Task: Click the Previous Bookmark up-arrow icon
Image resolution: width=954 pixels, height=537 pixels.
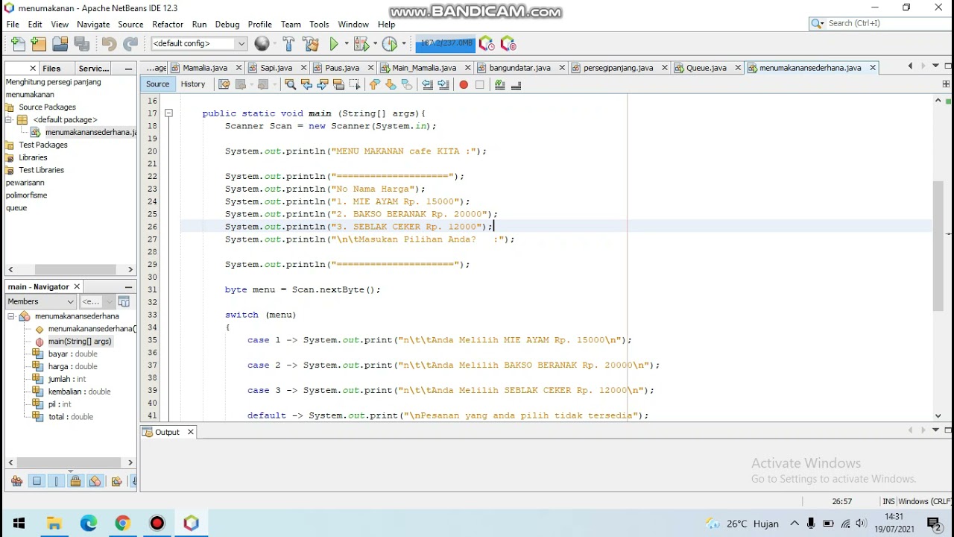Action: pos(374,84)
